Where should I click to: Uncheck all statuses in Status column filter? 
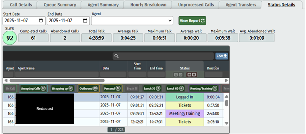(x=191, y=75)
